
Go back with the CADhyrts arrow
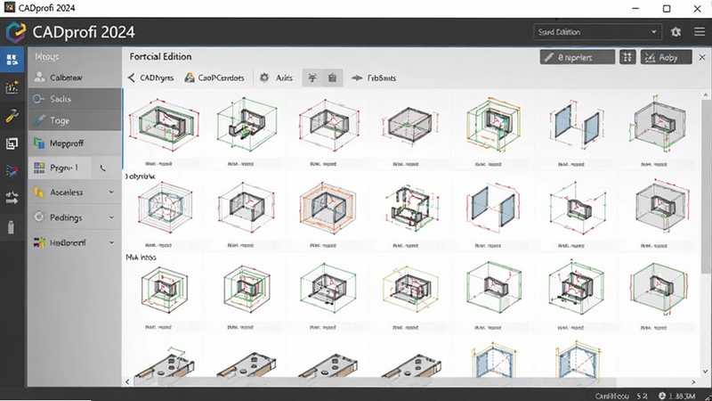[x=131, y=78]
